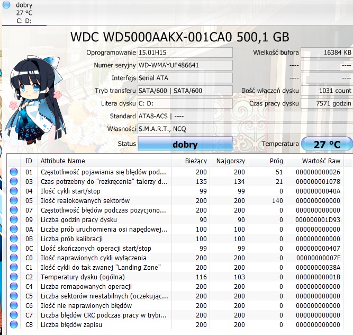
Task: Click the raw value 000000001078
Action: click(x=318, y=182)
